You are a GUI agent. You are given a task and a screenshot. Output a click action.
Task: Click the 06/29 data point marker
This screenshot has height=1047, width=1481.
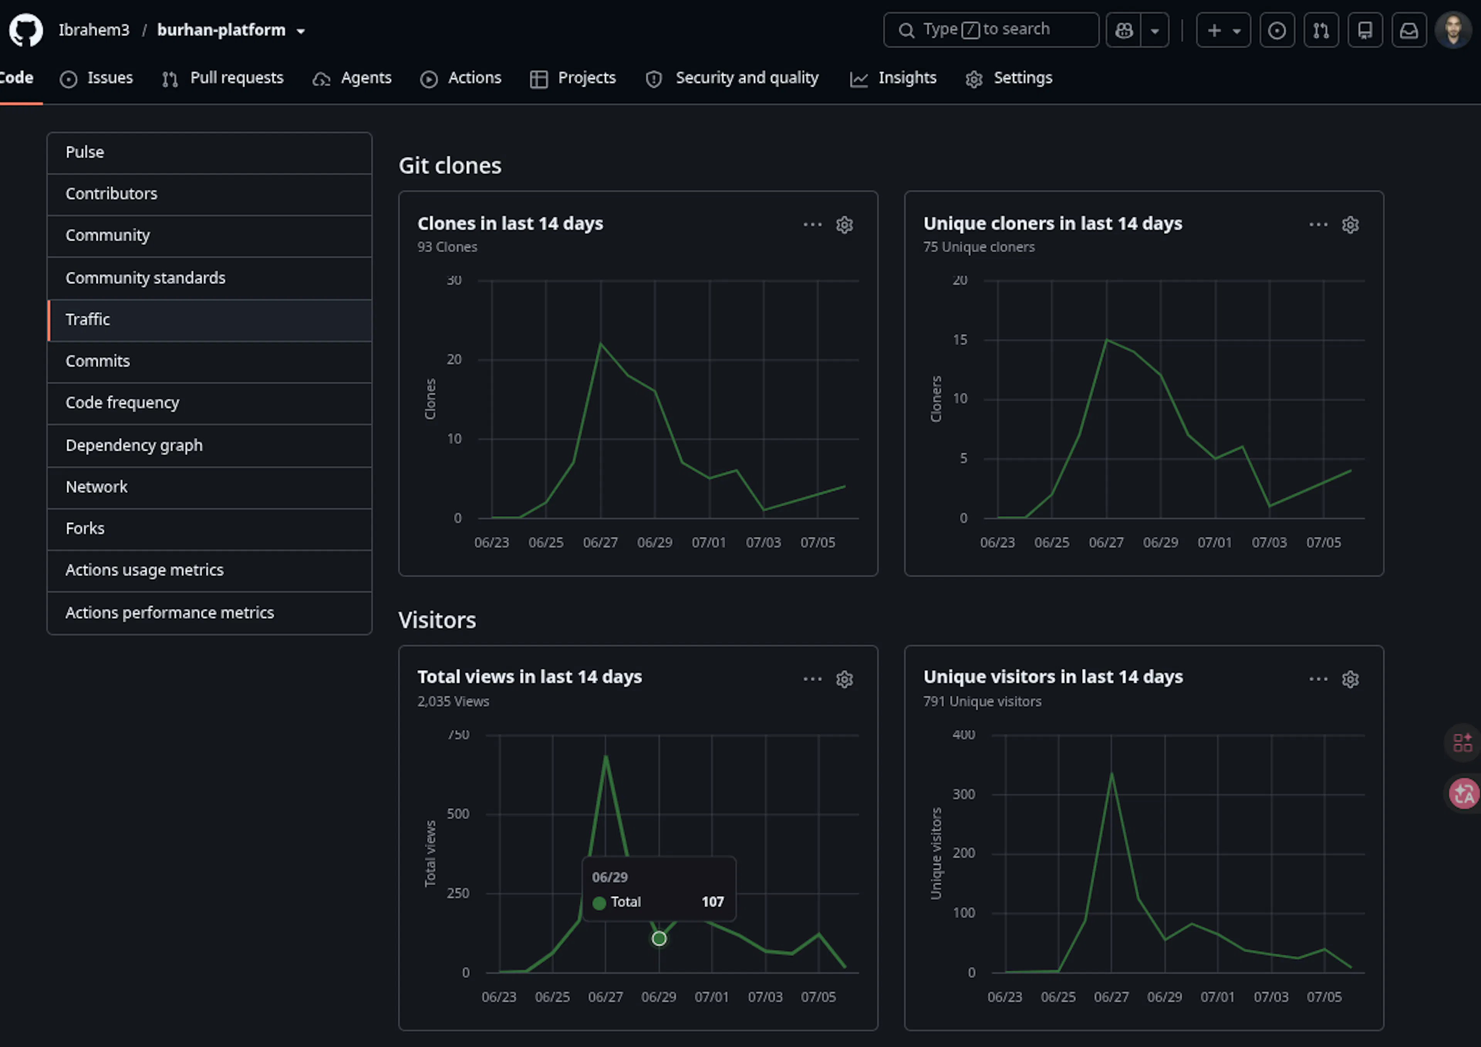click(659, 939)
